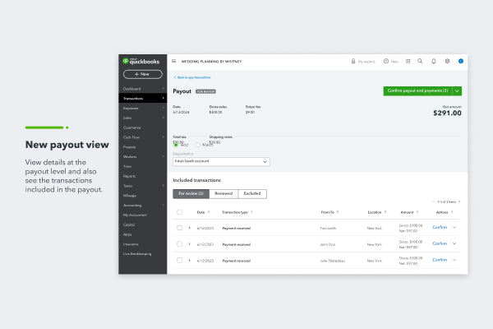Open action menu for John Doe row
493x329 pixels.
point(454,243)
